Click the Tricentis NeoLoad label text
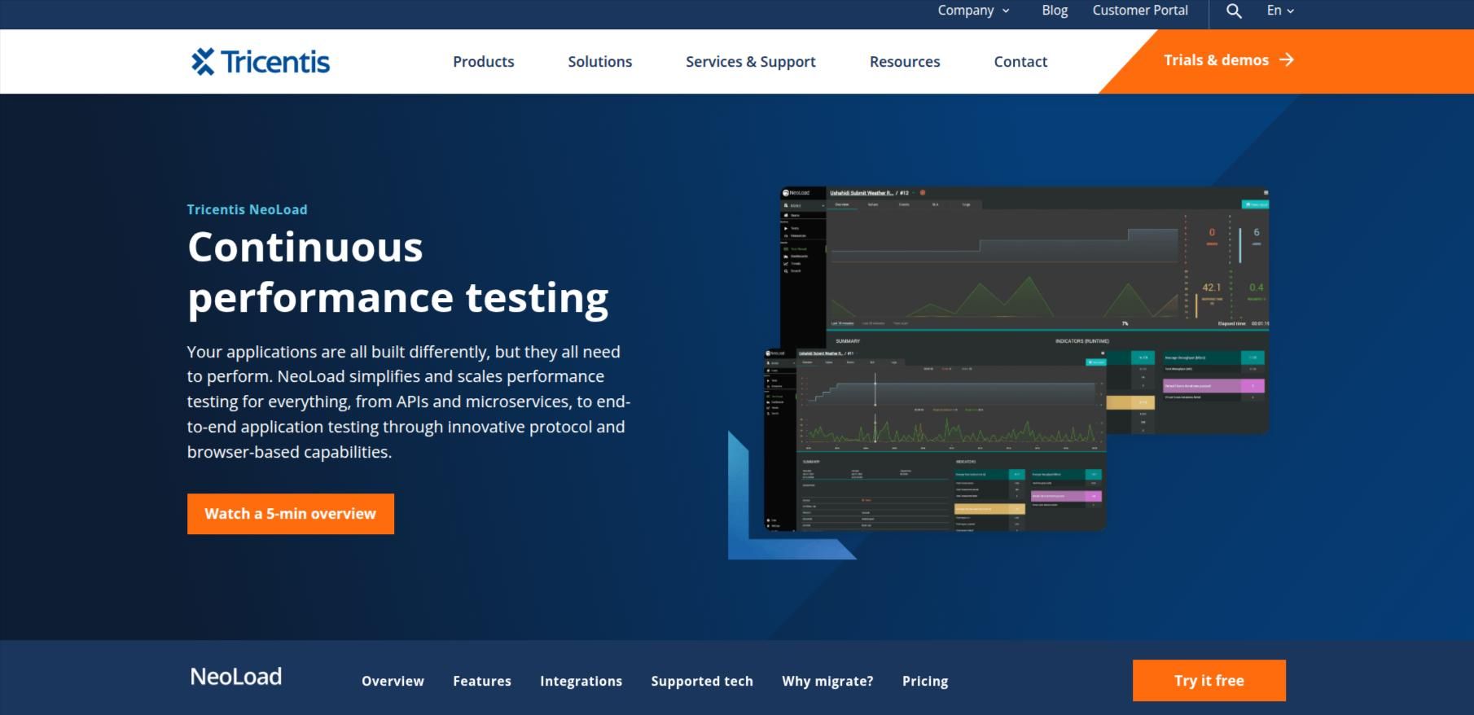The height and width of the screenshot is (715, 1474). coord(247,209)
